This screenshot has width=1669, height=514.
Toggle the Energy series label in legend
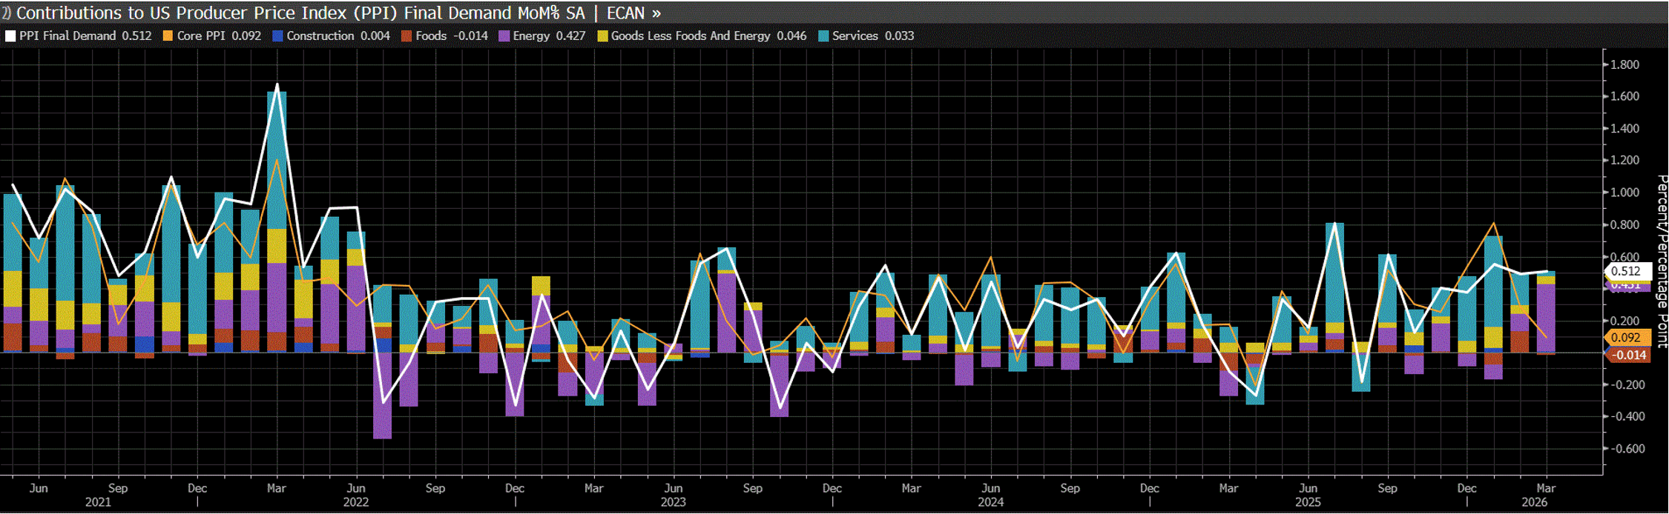coord(531,36)
